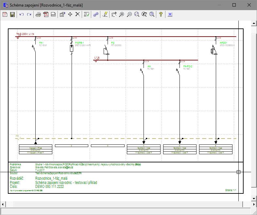Select the F-SPB-1 surge protector label

79,43
